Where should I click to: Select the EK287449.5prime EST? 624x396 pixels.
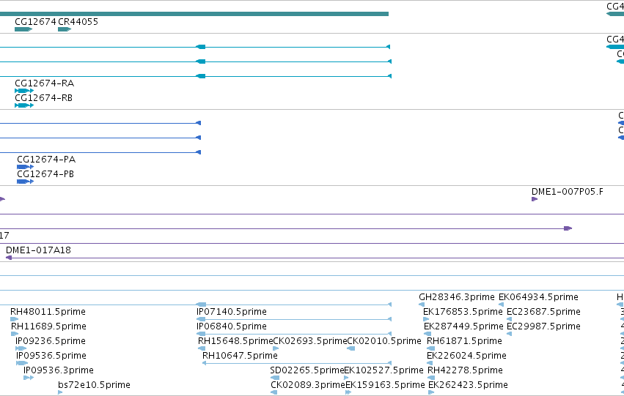[x=427, y=334]
